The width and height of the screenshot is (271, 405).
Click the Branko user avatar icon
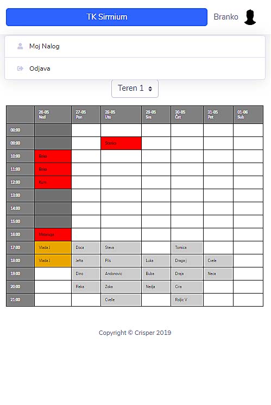(250, 17)
